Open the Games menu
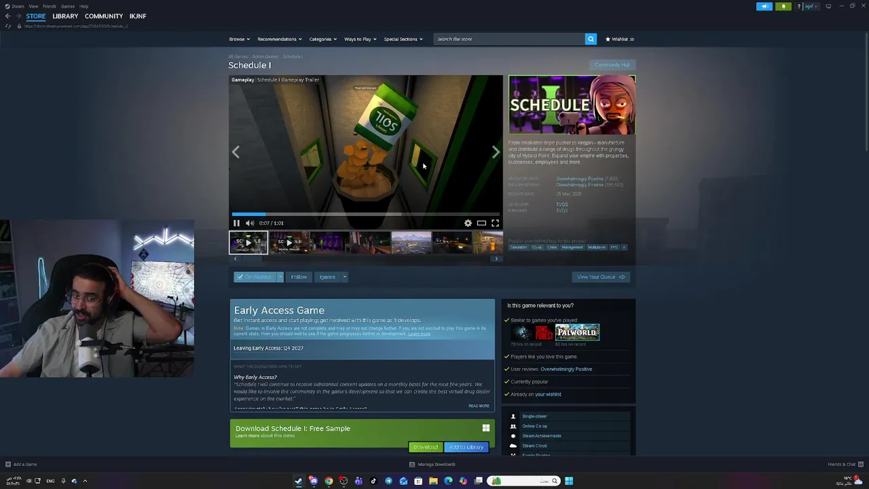 68,6
